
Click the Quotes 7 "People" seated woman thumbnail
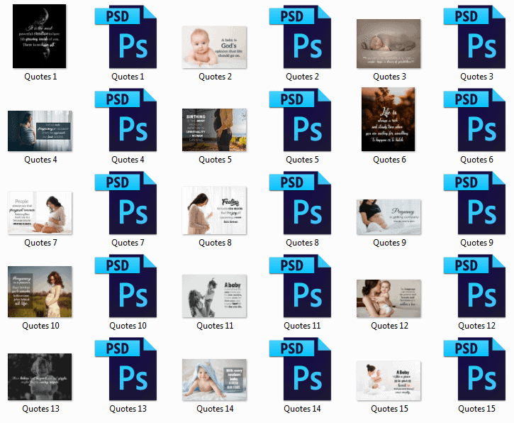coord(40,213)
